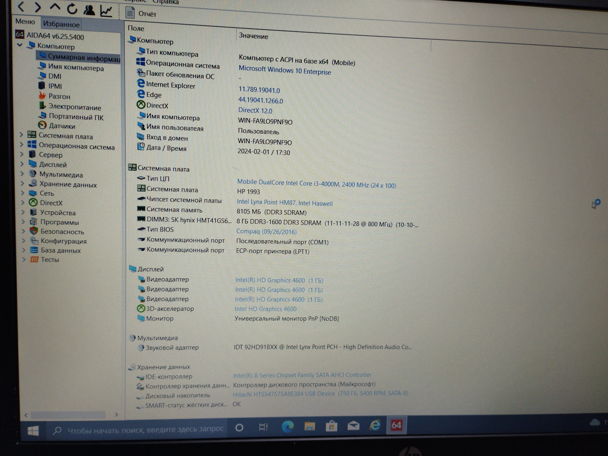Screen dimensions: 608x456
Task: Select the Портативный ПК laptop icon
Action: point(42,116)
